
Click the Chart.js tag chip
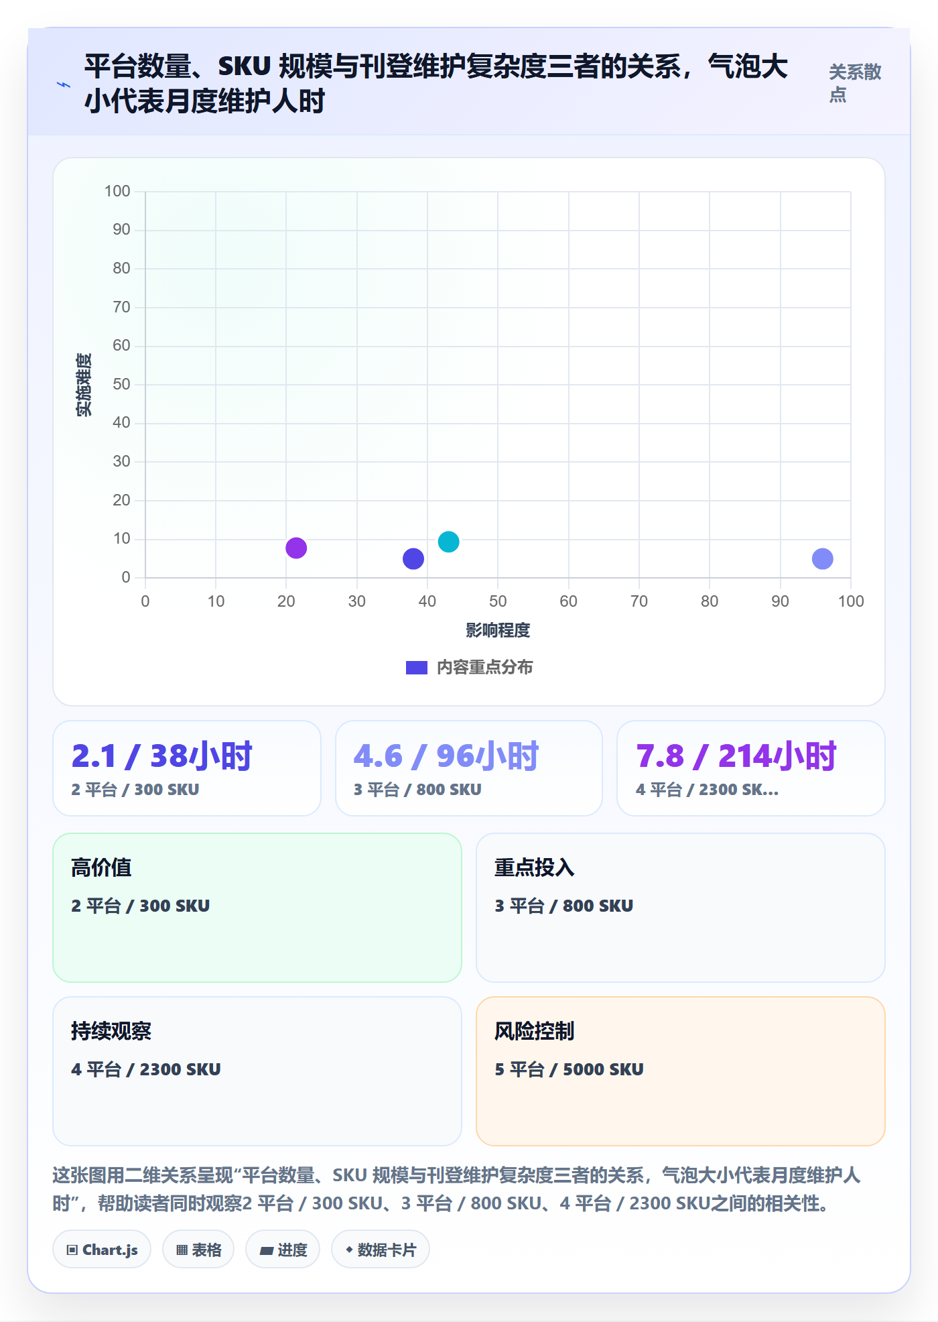coord(102,1250)
